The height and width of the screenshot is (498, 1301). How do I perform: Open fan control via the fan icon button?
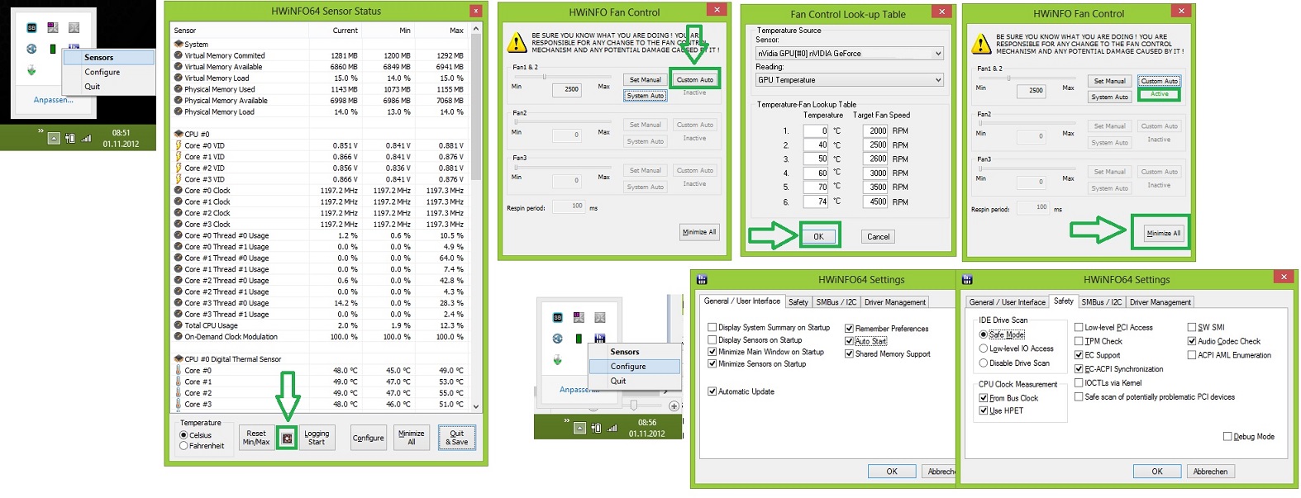click(287, 438)
